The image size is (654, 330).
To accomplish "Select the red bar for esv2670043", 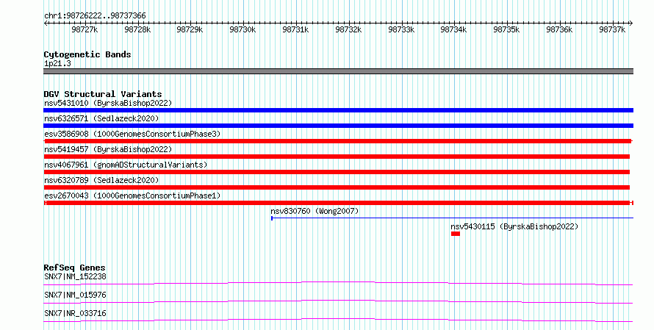I will (338, 203).
